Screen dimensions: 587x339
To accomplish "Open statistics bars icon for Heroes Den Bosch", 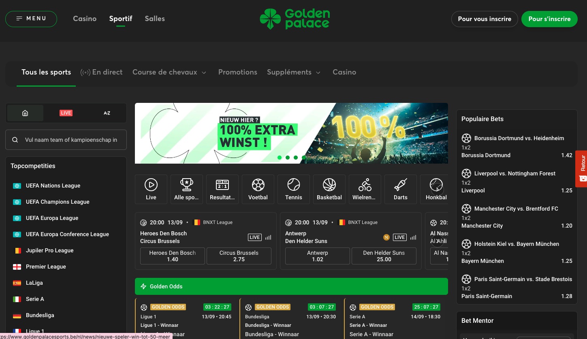I will (x=268, y=237).
